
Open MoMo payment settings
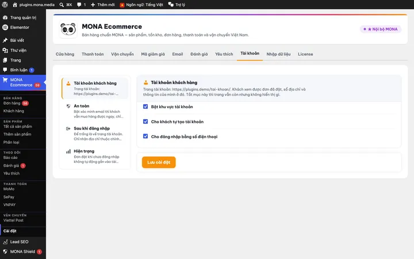pyautogui.click(x=9, y=189)
